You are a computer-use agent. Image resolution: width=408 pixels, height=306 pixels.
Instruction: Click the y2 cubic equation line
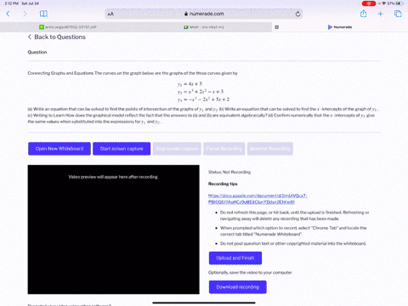click(201, 92)
